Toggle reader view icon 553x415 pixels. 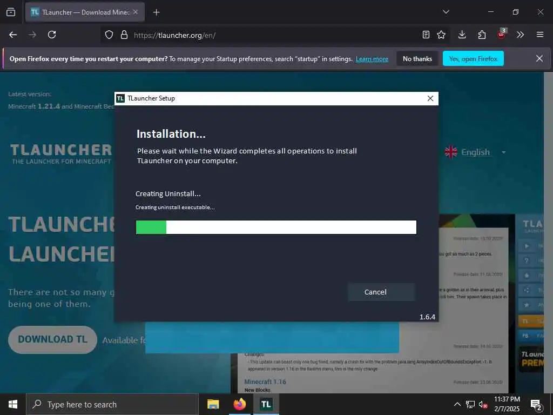tap(426, 35)
